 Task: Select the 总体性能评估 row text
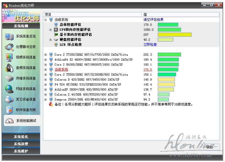point(70,25)
